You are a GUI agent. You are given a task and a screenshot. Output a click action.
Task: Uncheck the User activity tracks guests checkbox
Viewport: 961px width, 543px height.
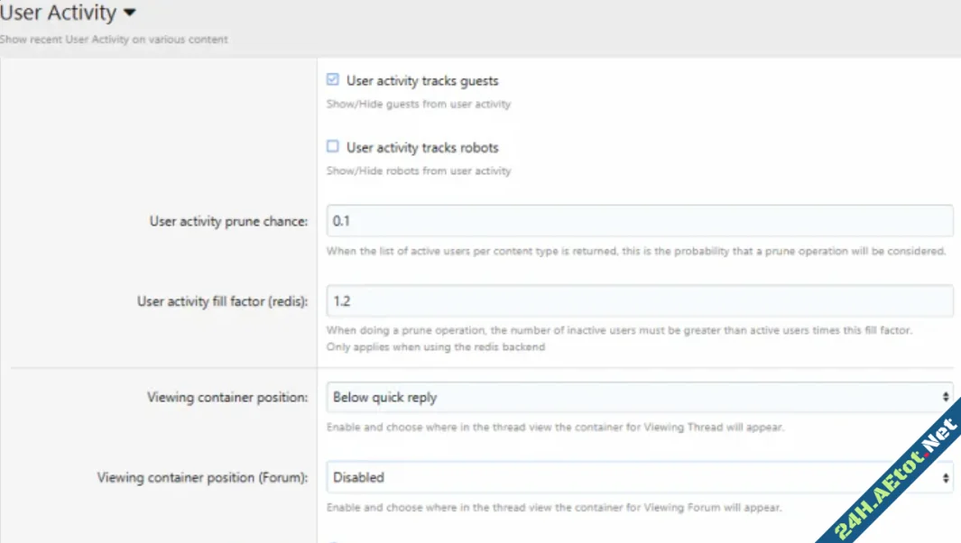[333, 79]
